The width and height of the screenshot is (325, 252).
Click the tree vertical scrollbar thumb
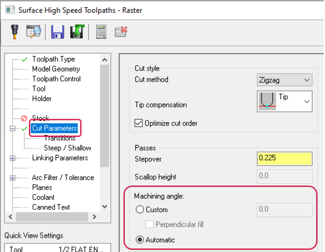[x=105, y=116]
